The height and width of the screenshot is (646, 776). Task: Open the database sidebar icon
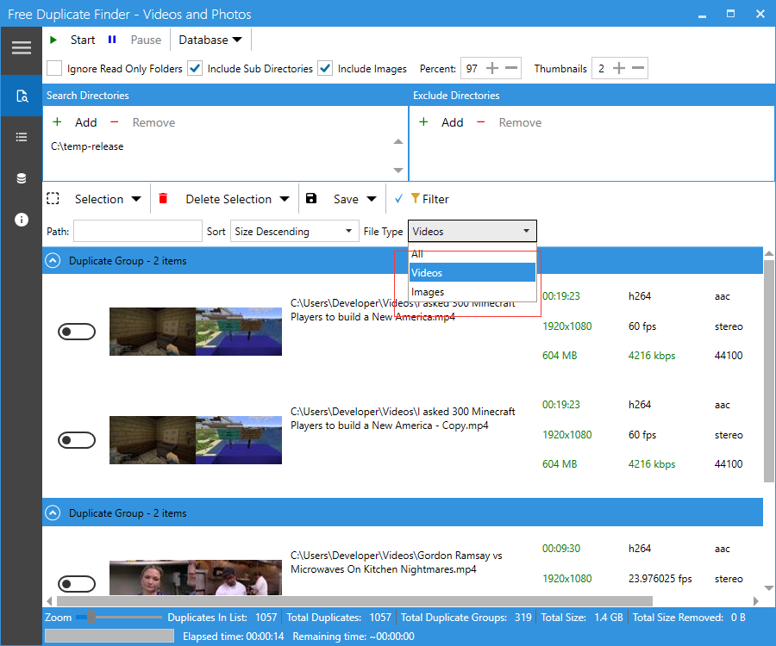pos(22,178)
